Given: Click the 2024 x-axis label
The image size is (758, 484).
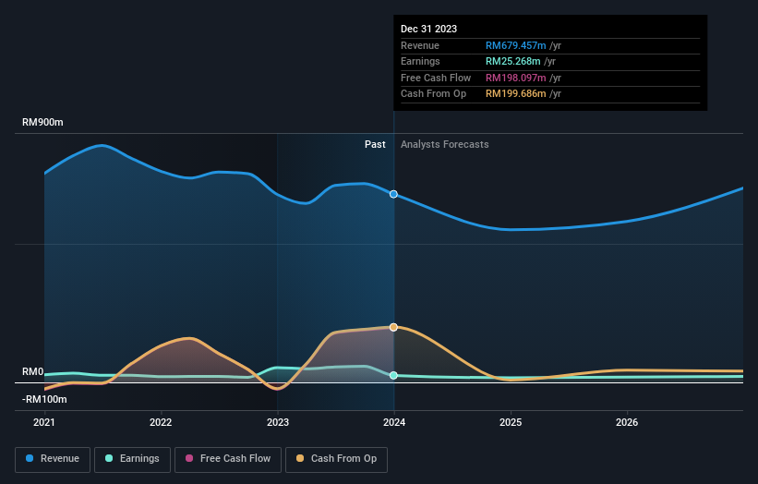Looking at the screenshot, I should (394, 422).
